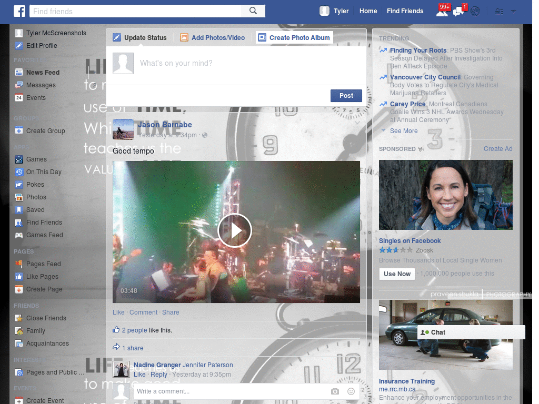The width and height of the screenshot is (539, 404).
Task: Click the Facebook logo icon
Action: pyautogui.click(x=19, y=11)
